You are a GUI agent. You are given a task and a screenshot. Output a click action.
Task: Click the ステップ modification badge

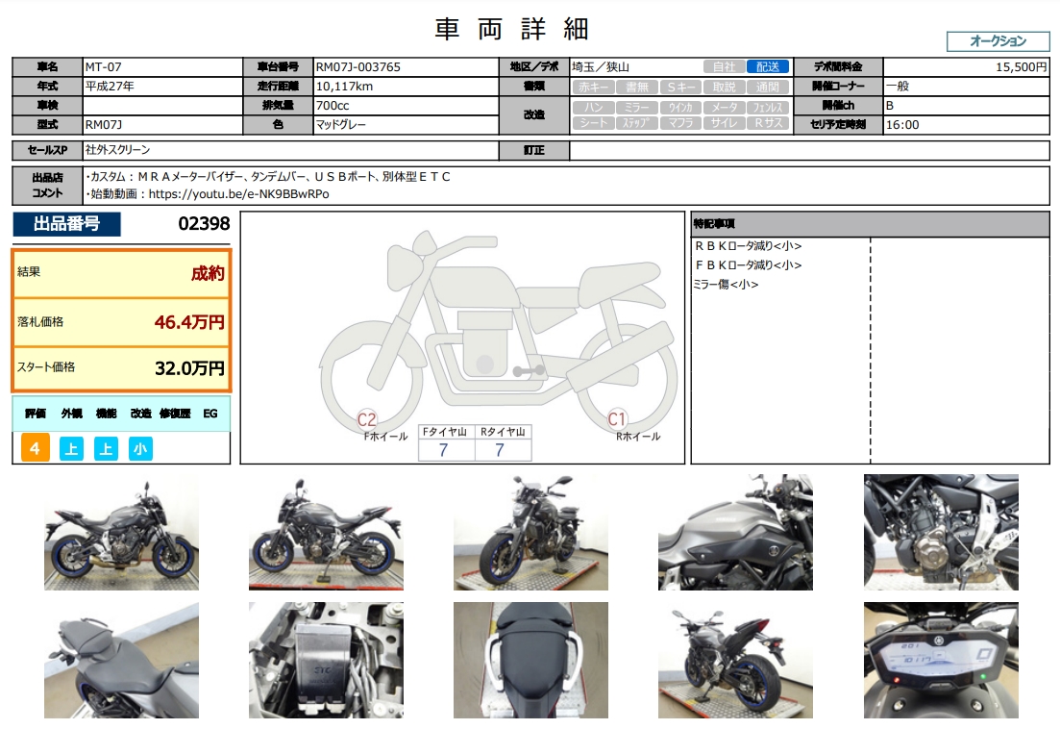[637, 122]
